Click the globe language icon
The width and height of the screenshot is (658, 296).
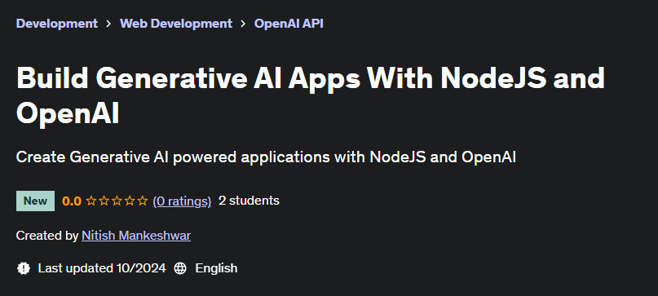(x=180, y=268)
